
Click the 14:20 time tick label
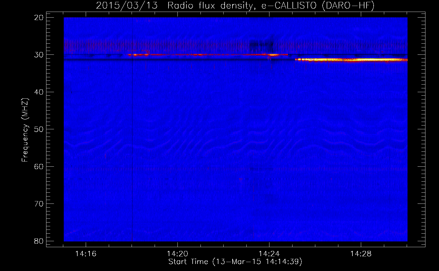point(177,254)
